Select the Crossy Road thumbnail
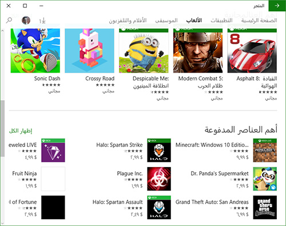The height and width of the screenshot is (226, 286). (x=89, y=50)
